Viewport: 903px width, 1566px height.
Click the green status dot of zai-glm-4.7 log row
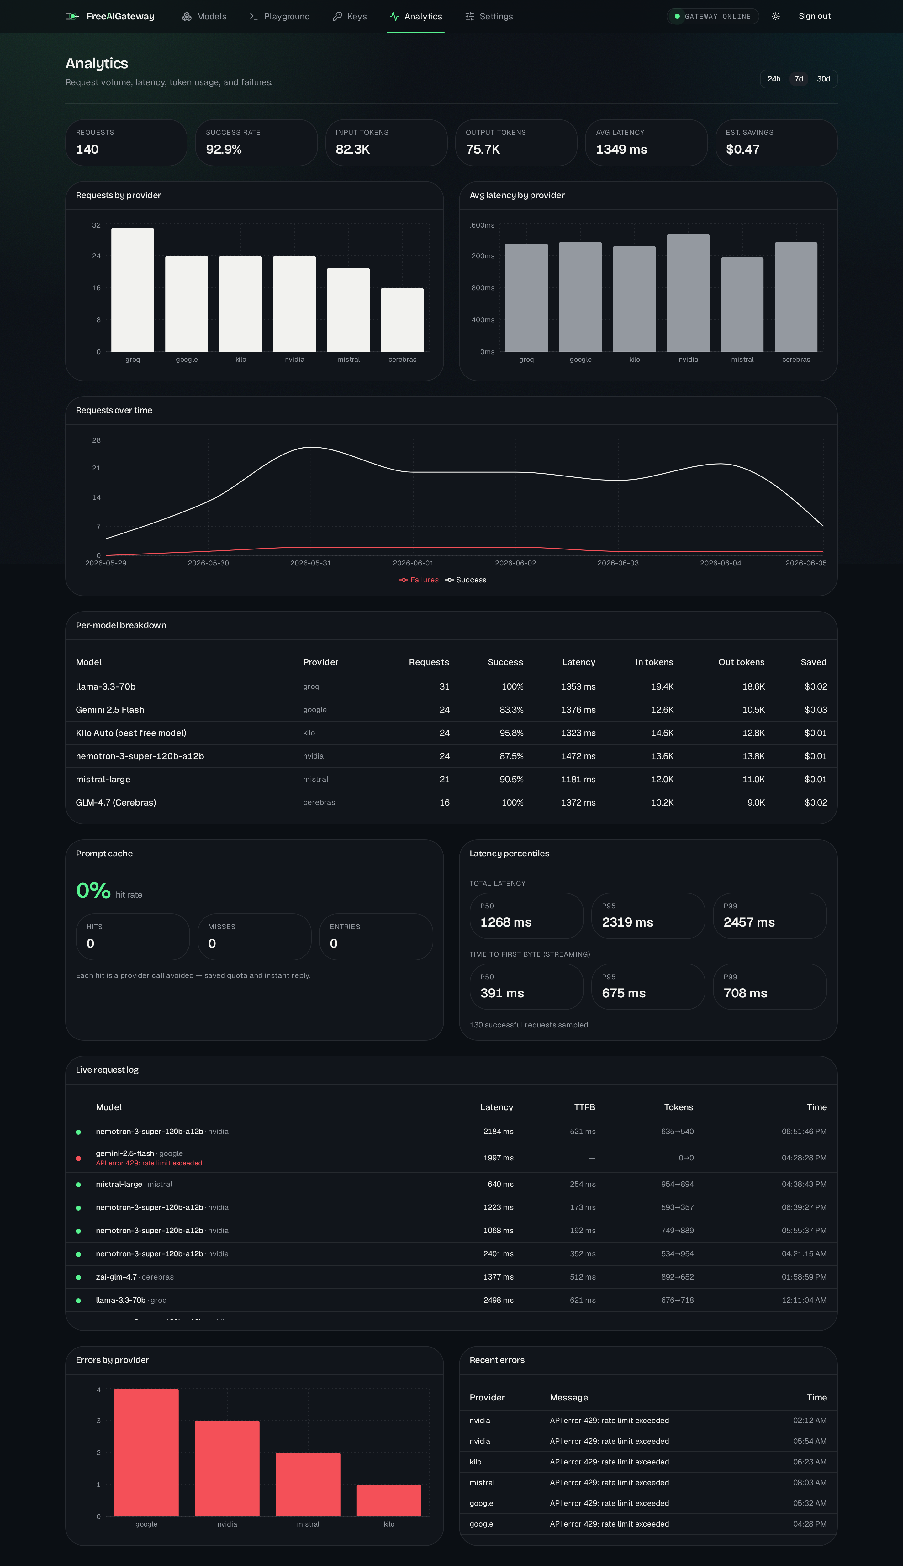(x=78, y=1278)
